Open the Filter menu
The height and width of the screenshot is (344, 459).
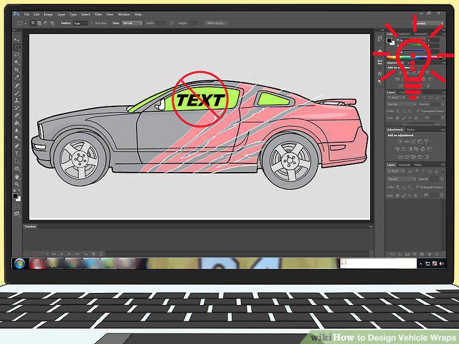click(98, 14)
